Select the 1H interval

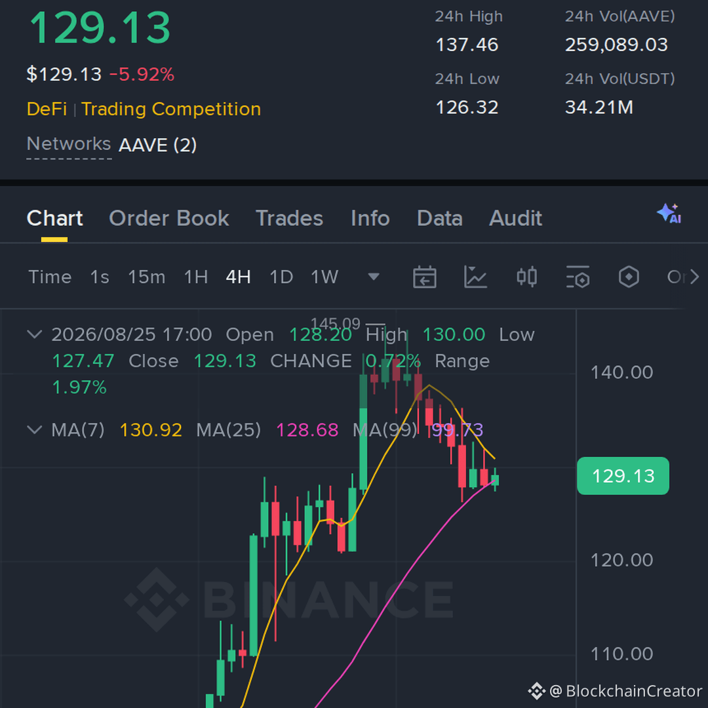(196, 277)
